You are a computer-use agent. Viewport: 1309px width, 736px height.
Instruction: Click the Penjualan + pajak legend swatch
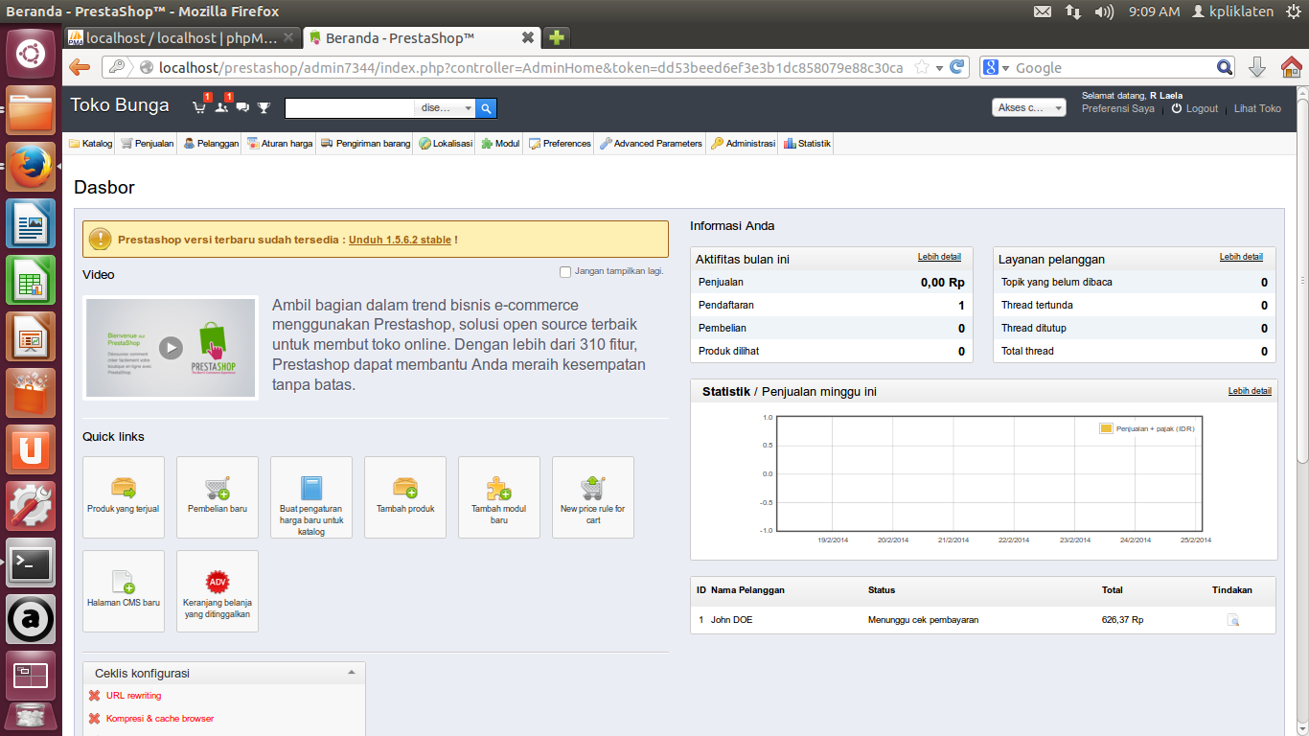(x=1106, y=428)
